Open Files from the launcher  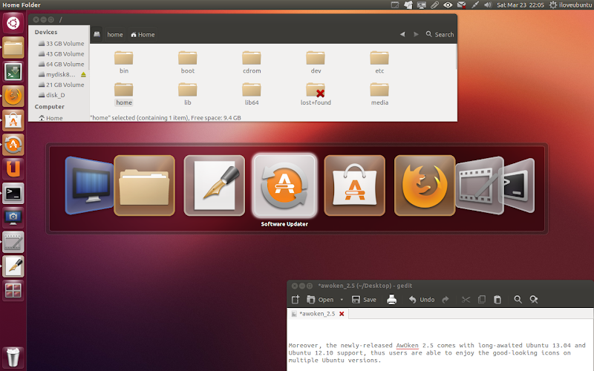pyautogui.click(x=13, y=47)
